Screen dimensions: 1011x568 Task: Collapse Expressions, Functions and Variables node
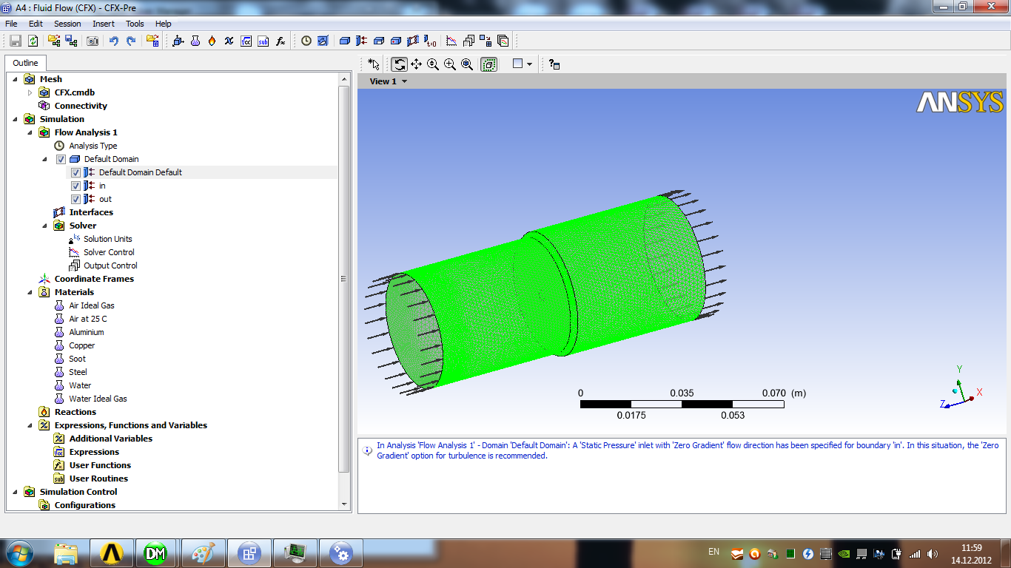coord(30,425)
